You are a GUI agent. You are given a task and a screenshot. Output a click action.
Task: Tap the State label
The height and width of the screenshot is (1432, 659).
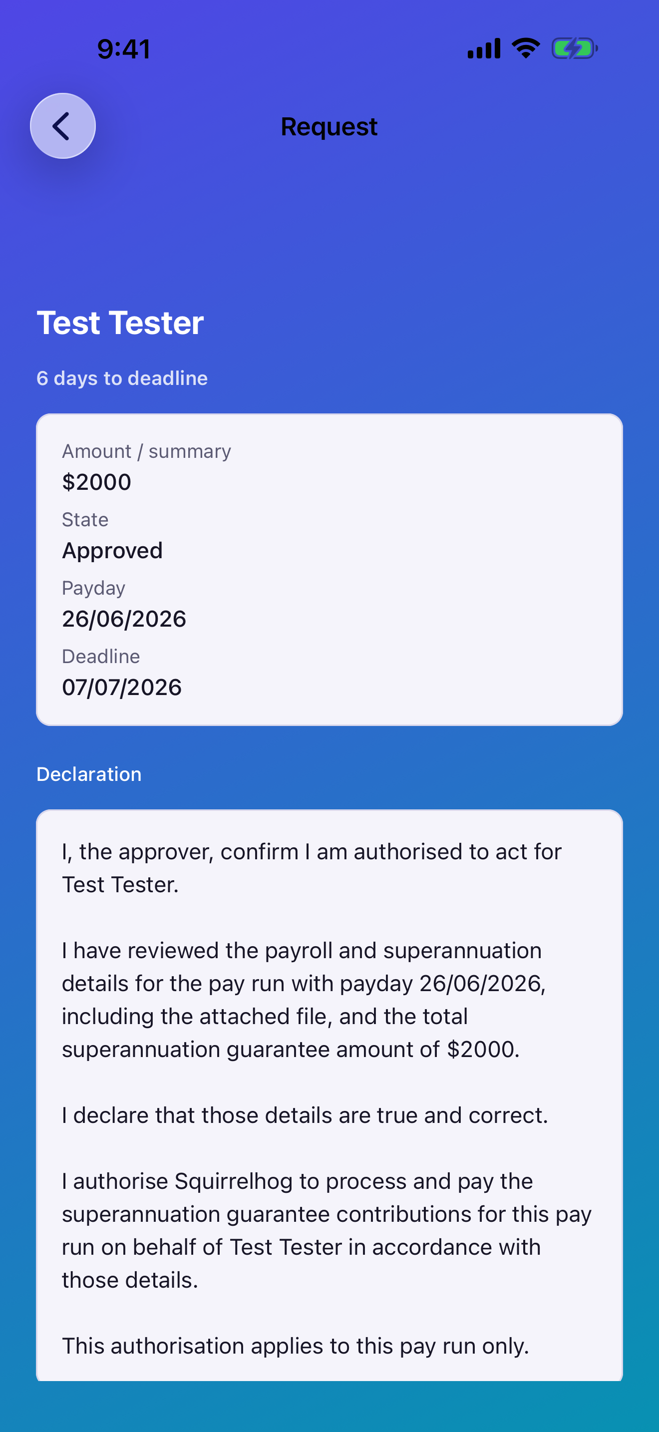(x=85, y=519)
